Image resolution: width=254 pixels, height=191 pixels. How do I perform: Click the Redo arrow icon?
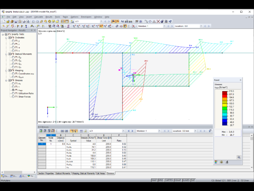coord(37,21)
